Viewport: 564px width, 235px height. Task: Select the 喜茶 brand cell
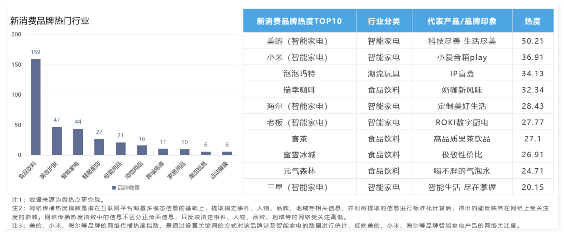(300, 138)
